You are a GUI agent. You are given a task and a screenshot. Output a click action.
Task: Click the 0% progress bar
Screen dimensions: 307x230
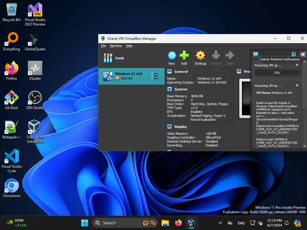[277, 73]
